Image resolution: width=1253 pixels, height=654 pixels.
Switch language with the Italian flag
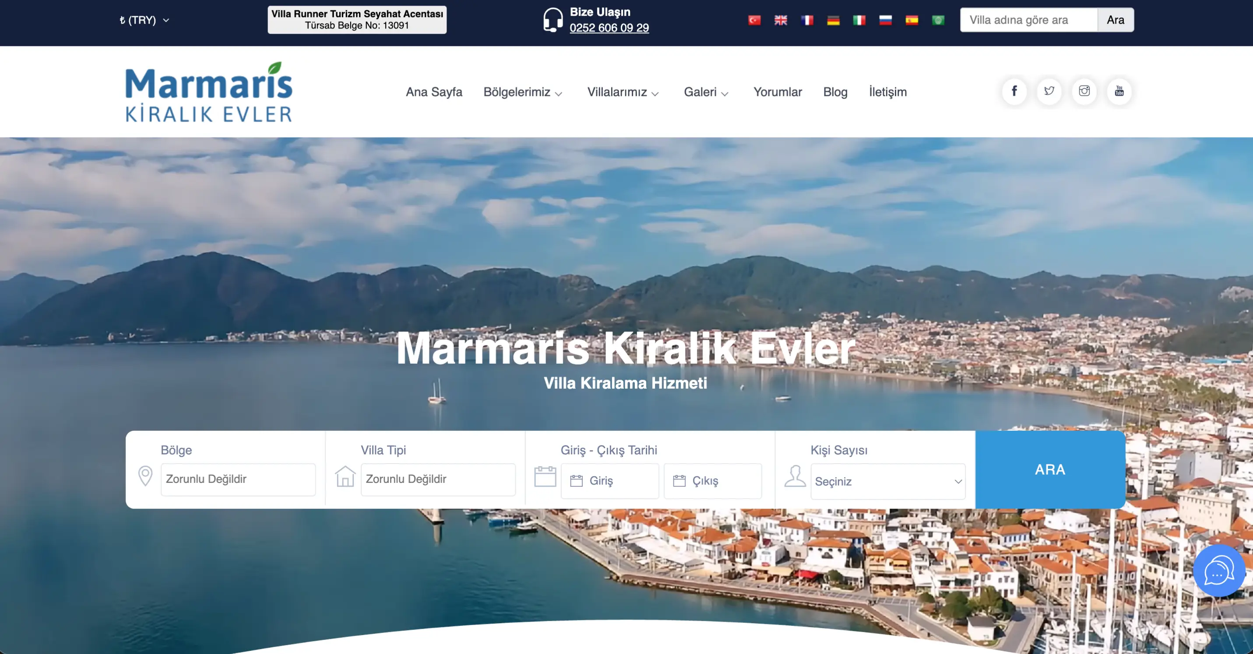(x=859, y=20)
